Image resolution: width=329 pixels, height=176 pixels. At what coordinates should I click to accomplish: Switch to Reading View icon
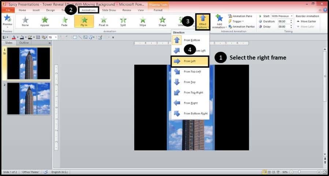pyautogui.click(x=274, y=172)
